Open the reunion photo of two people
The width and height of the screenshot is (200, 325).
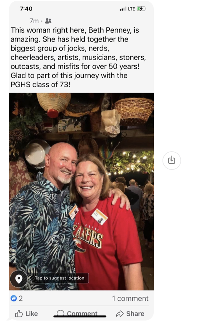pos(81,191)
